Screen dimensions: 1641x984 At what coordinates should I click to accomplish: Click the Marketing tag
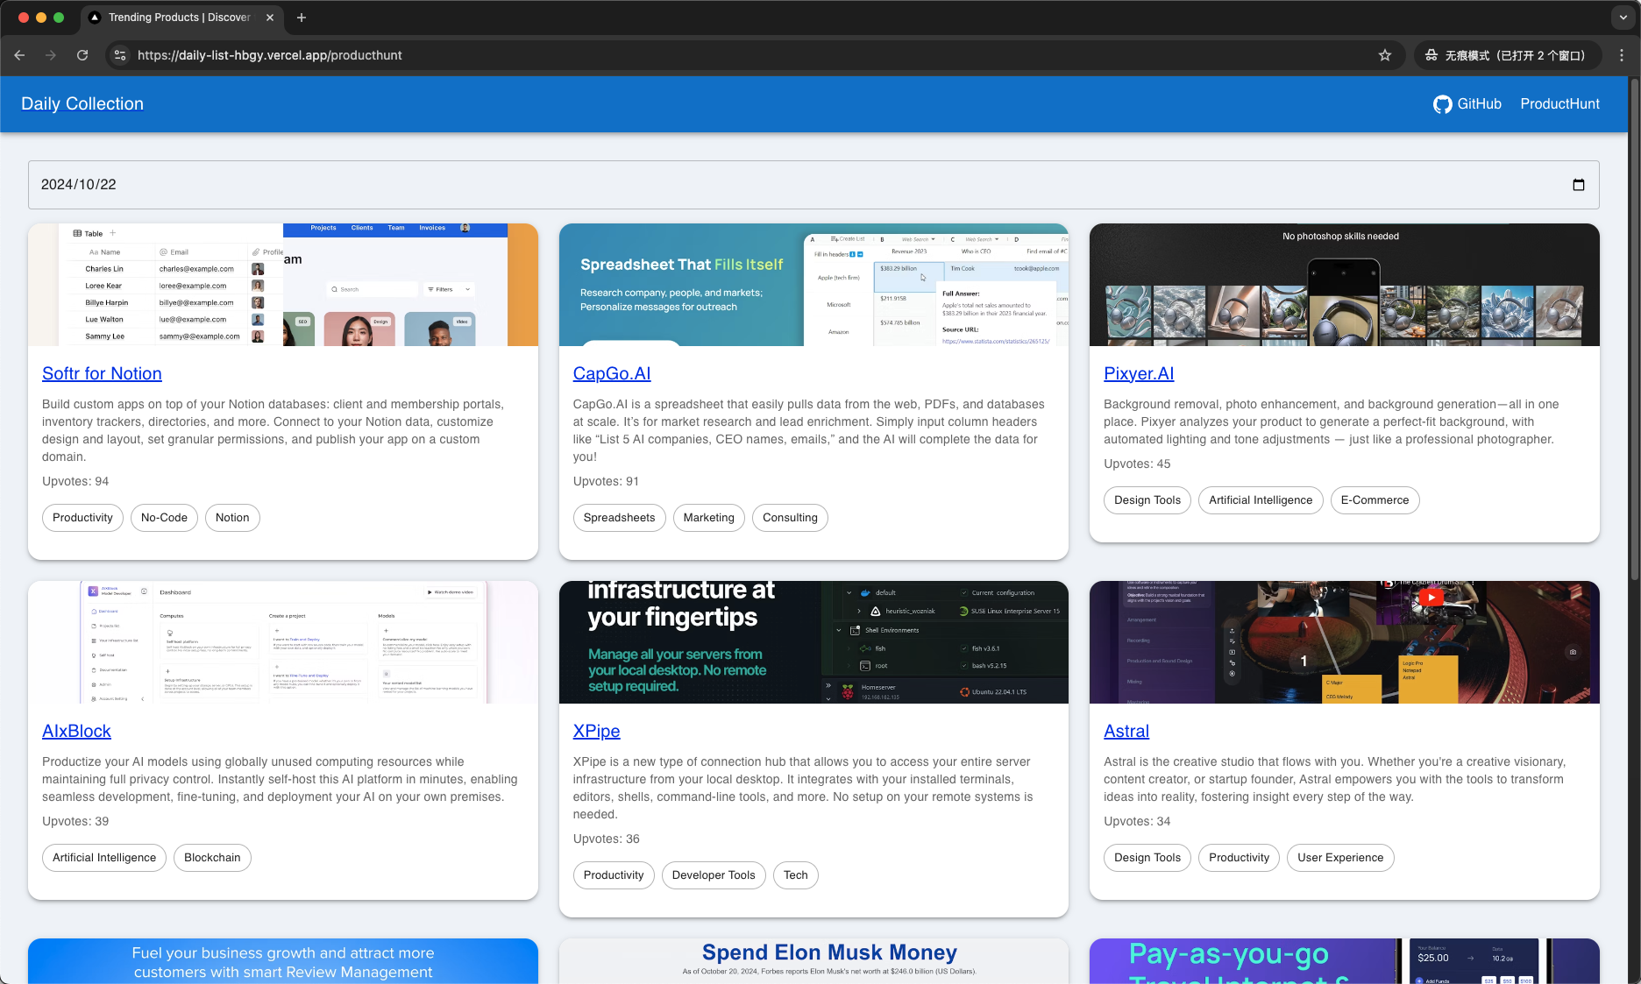[x=709, y=518]
